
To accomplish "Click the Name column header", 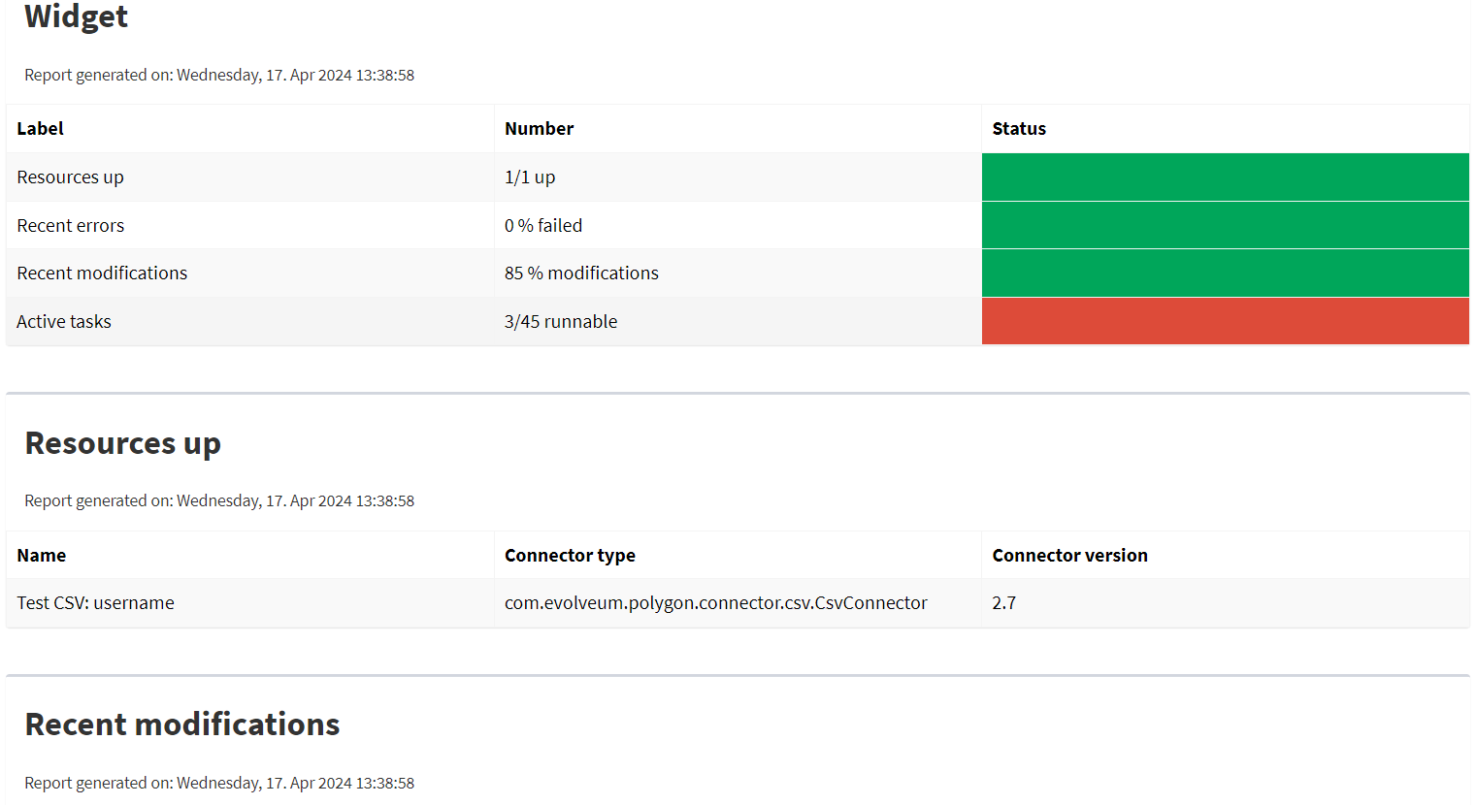I will (42, 556).
